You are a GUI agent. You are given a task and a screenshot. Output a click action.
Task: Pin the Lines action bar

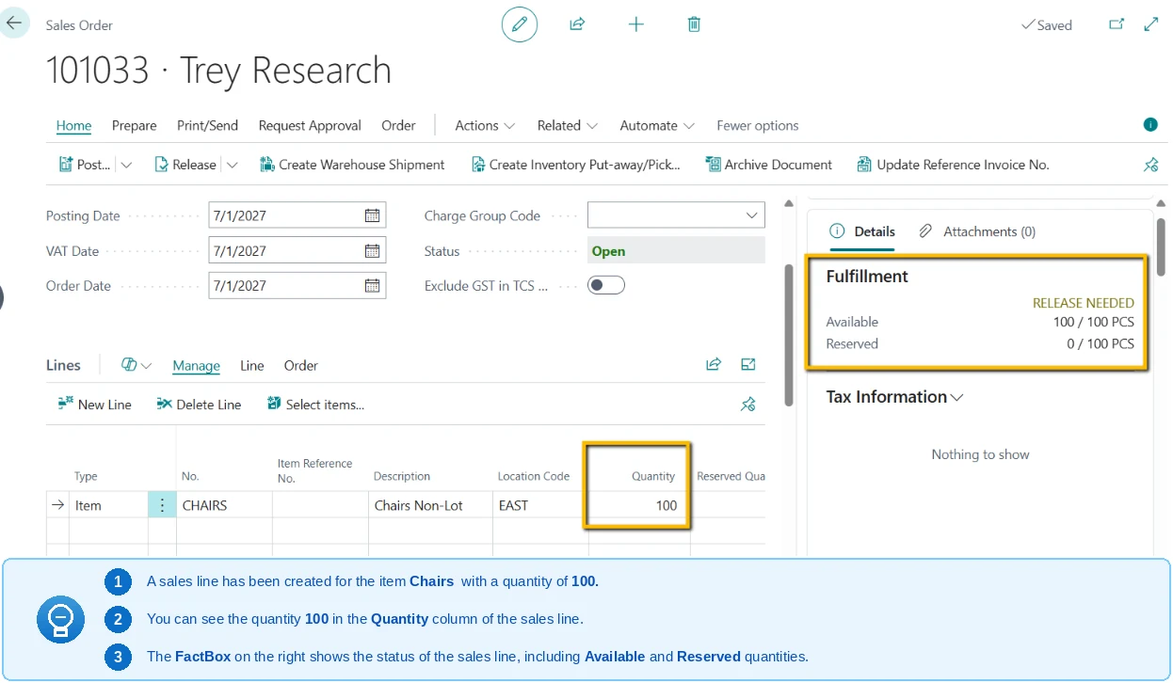[748, 405]
